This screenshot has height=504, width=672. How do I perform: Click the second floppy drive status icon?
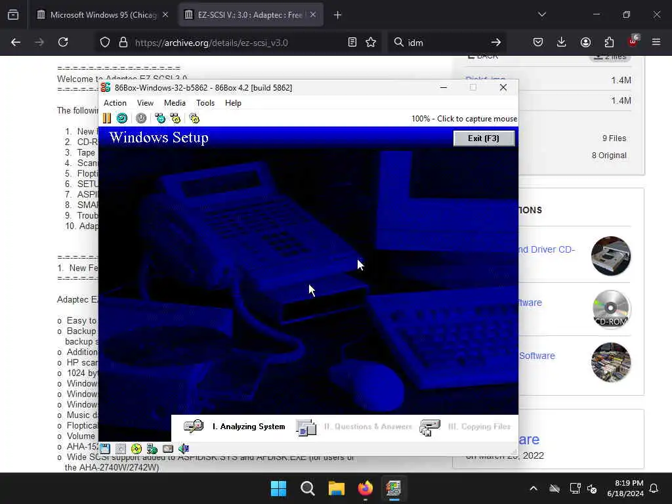click(121, 449)
